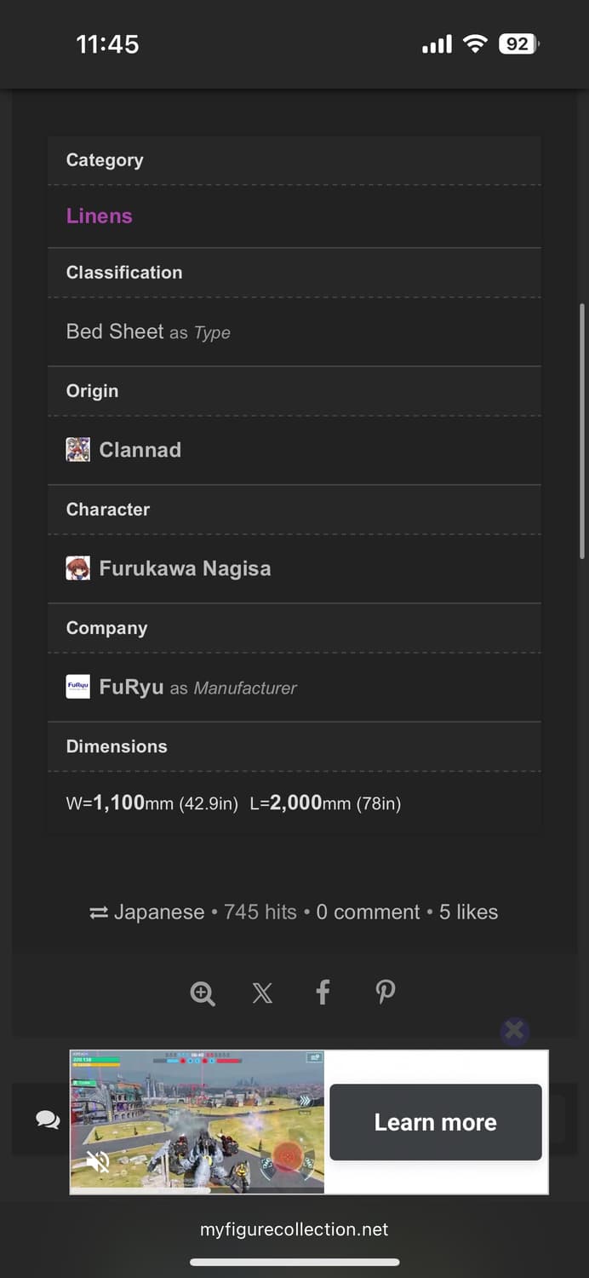Tap the FuRyu company logo
Viewport: 589px width, 1278px height.
[x=77, y=687]
